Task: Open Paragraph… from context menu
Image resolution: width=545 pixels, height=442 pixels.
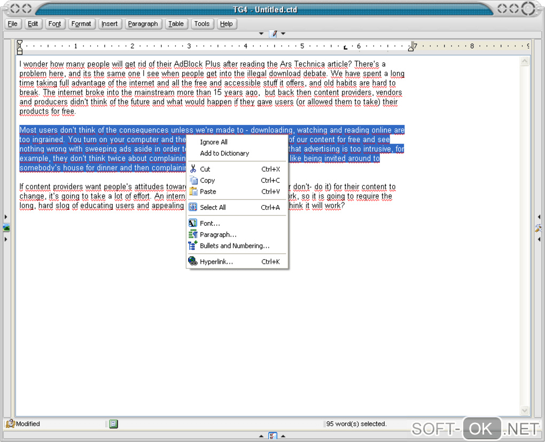Action: coord(237,234)
